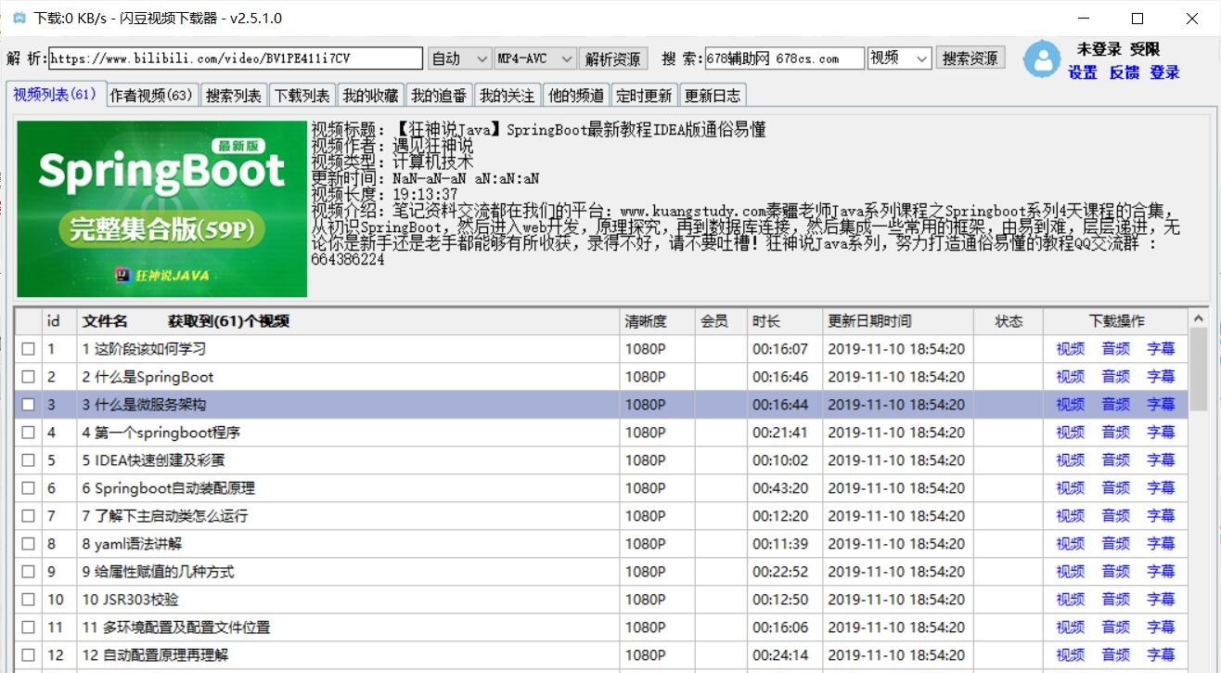Click the 未登录 status text
Screen dimensions: 1221x673
[1099, 49]
